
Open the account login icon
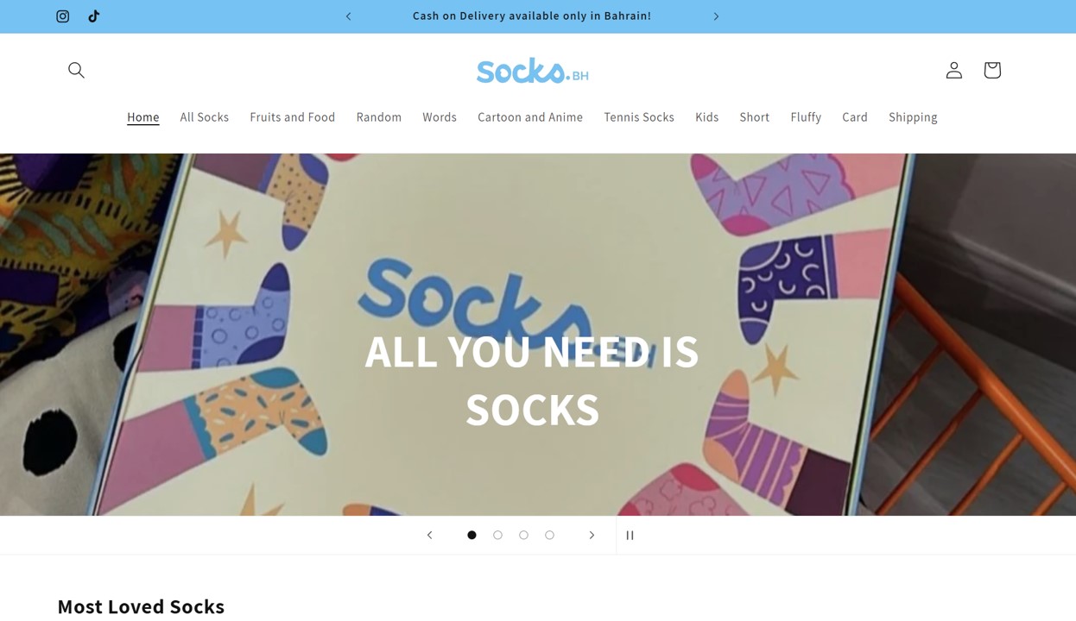pos(953,70)
